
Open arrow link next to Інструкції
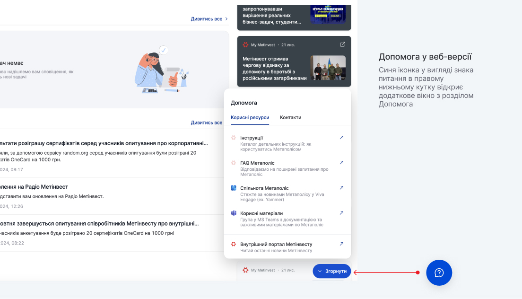coord(341,138)
